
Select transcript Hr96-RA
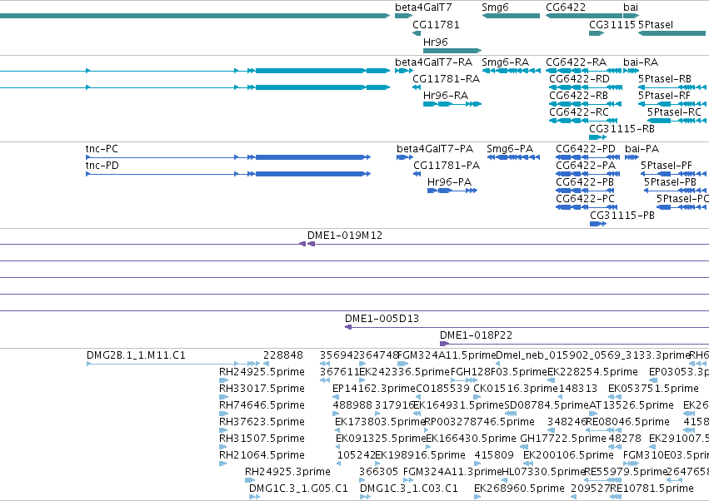pos(452,104)
